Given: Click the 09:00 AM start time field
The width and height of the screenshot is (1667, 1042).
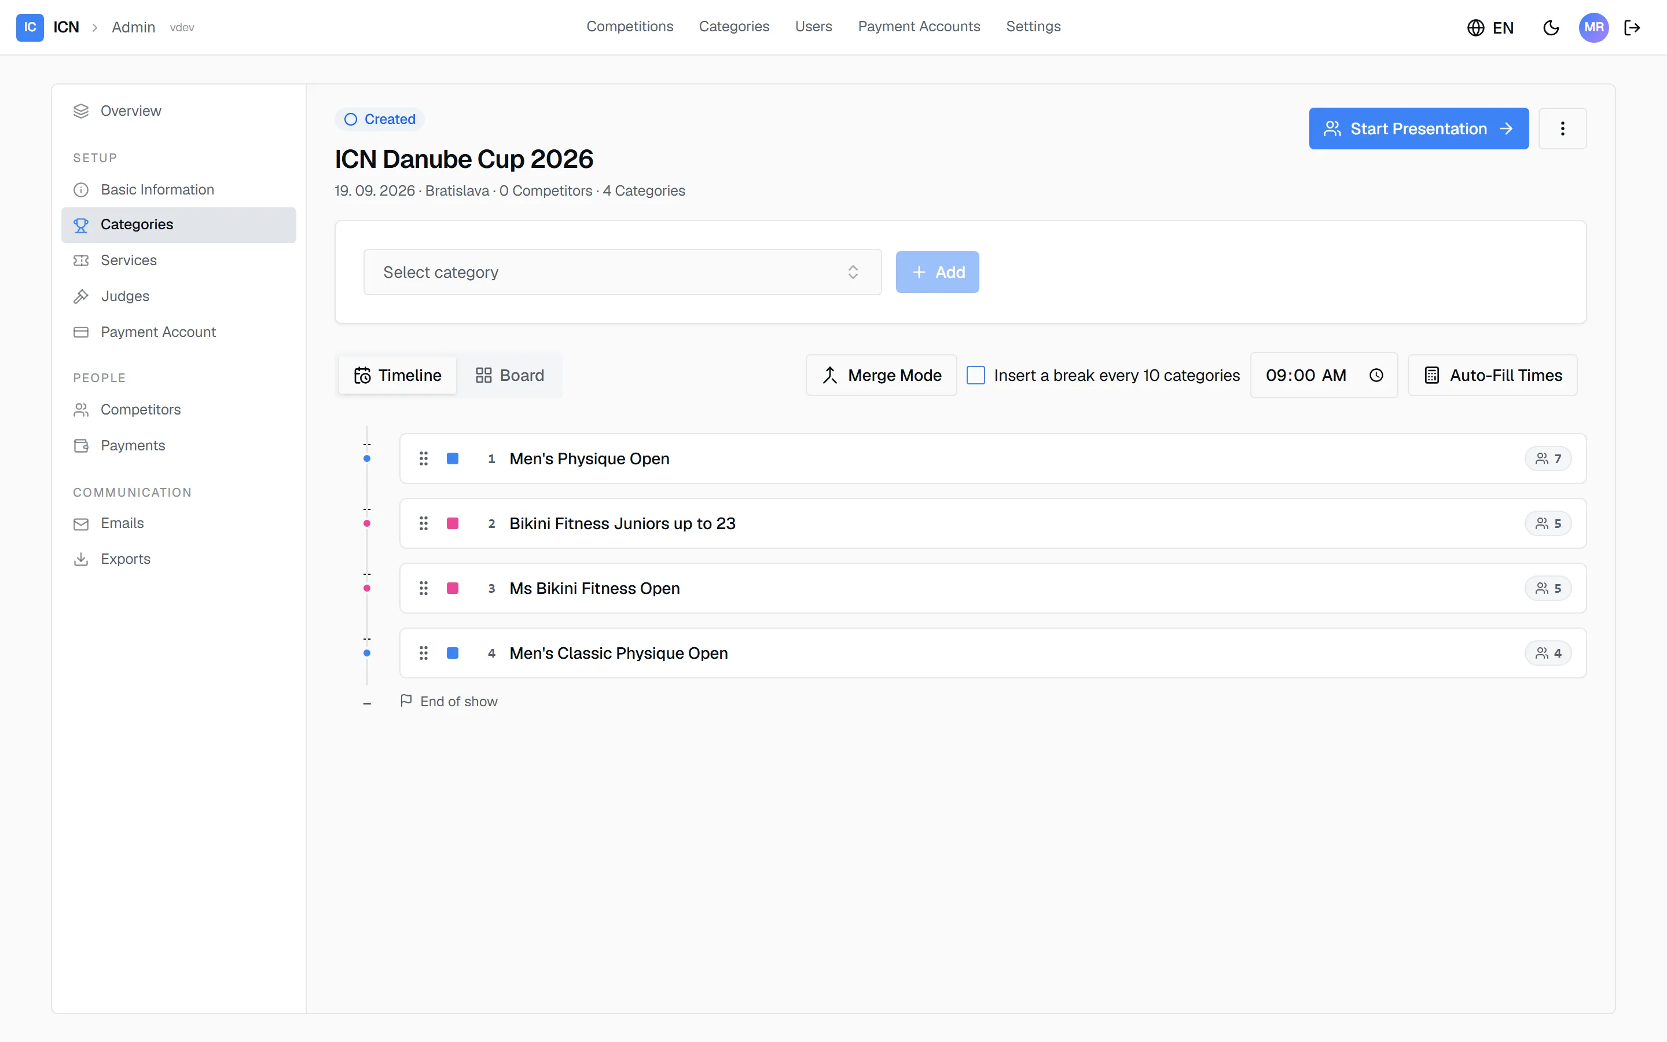Looking at the screenshot, I should [x=1323, y=375].
